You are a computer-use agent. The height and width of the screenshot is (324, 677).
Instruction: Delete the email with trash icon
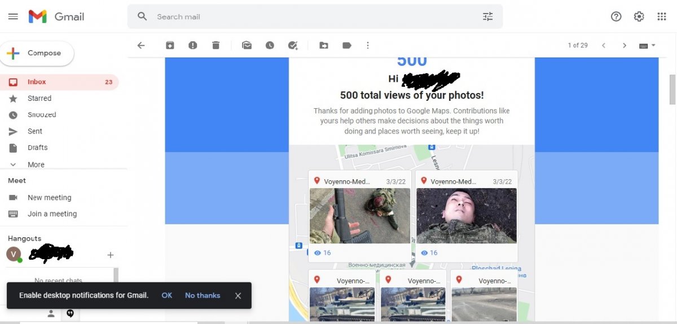(216, 46)
